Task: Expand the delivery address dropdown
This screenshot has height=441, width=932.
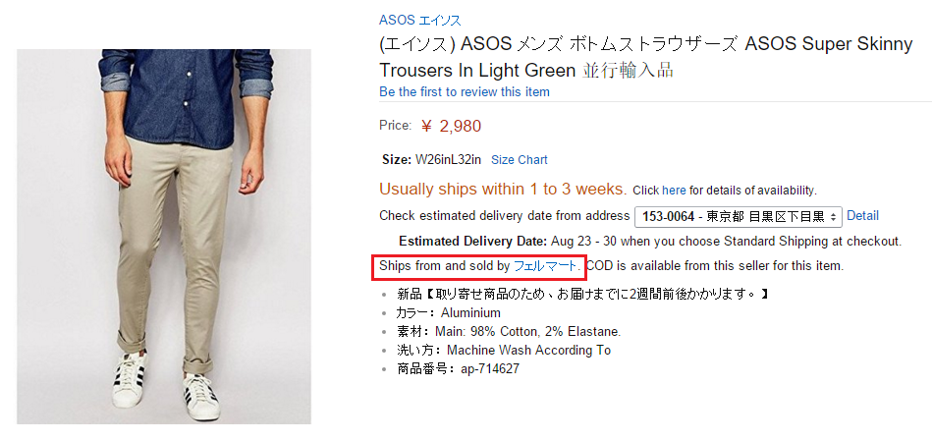Action: click(x=739, y=216)
